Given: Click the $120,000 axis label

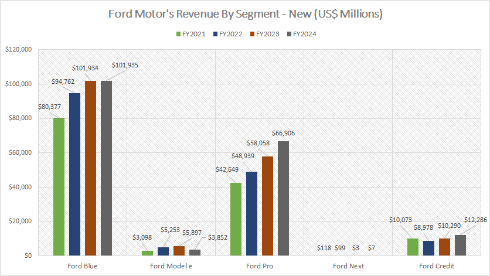Looking at the screenshot, I should point(19,49).
